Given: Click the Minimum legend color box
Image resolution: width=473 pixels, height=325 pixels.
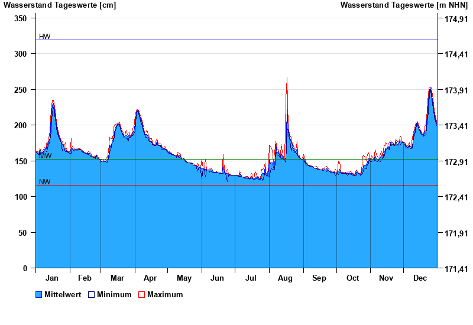Looking at the screenshot, I should pos(91,294).
